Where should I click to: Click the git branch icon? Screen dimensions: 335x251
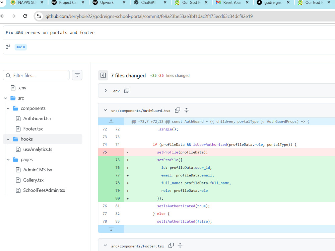[x=8, y=47]
